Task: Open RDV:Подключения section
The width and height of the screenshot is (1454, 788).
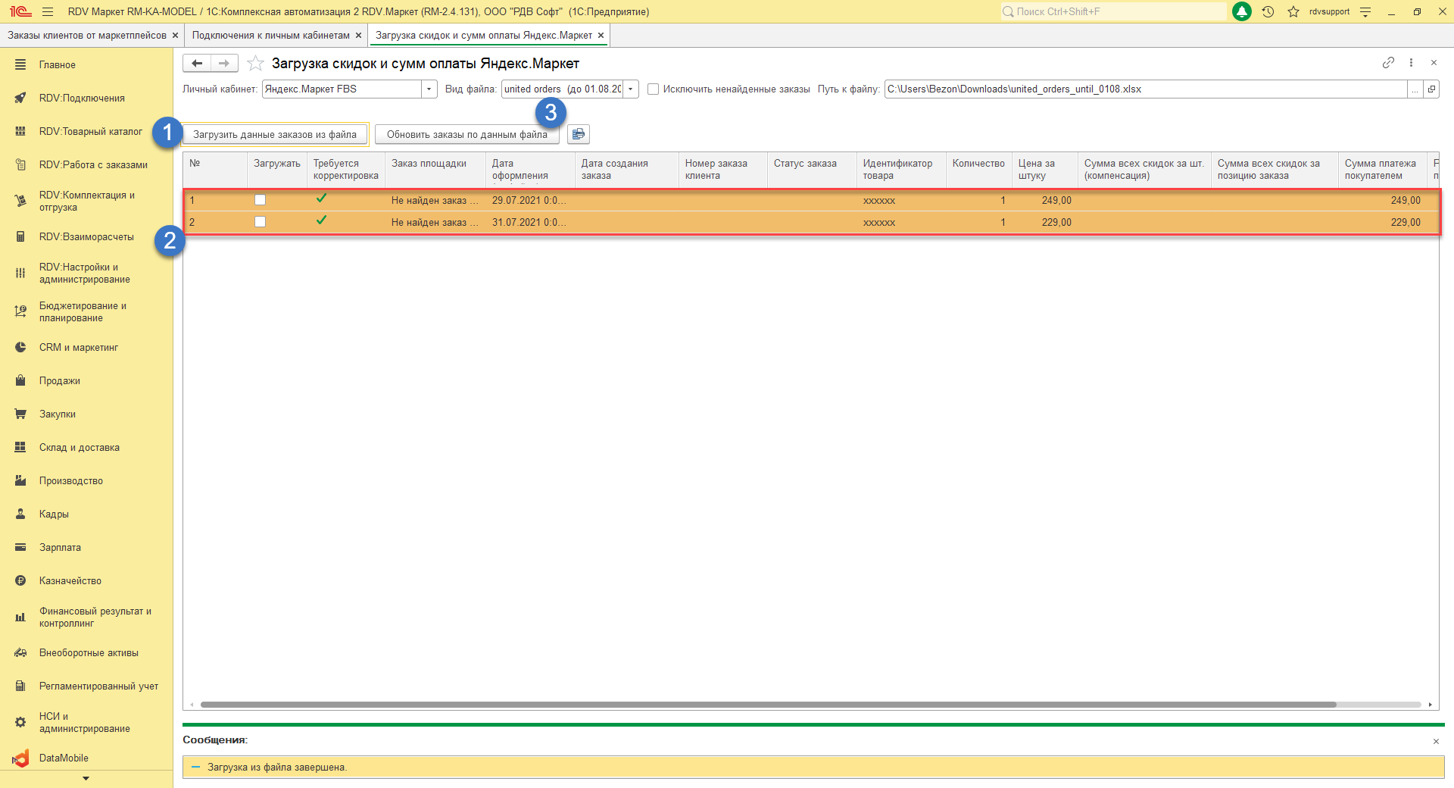Action: click(x=82, y=98)
